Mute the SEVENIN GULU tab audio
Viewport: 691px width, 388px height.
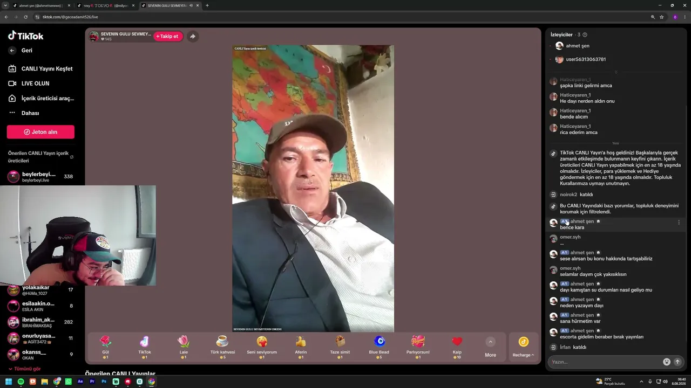191,5
